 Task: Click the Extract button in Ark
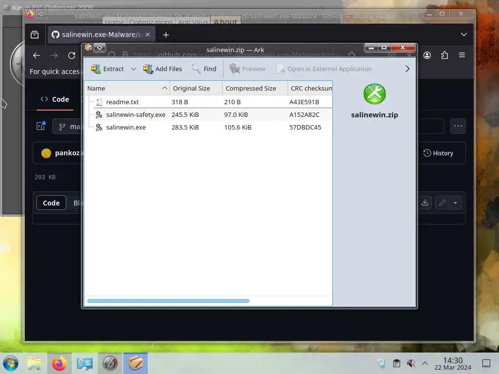(x=107, y=69)
